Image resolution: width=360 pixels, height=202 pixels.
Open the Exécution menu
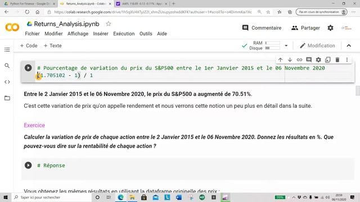[x=124, y=34]
